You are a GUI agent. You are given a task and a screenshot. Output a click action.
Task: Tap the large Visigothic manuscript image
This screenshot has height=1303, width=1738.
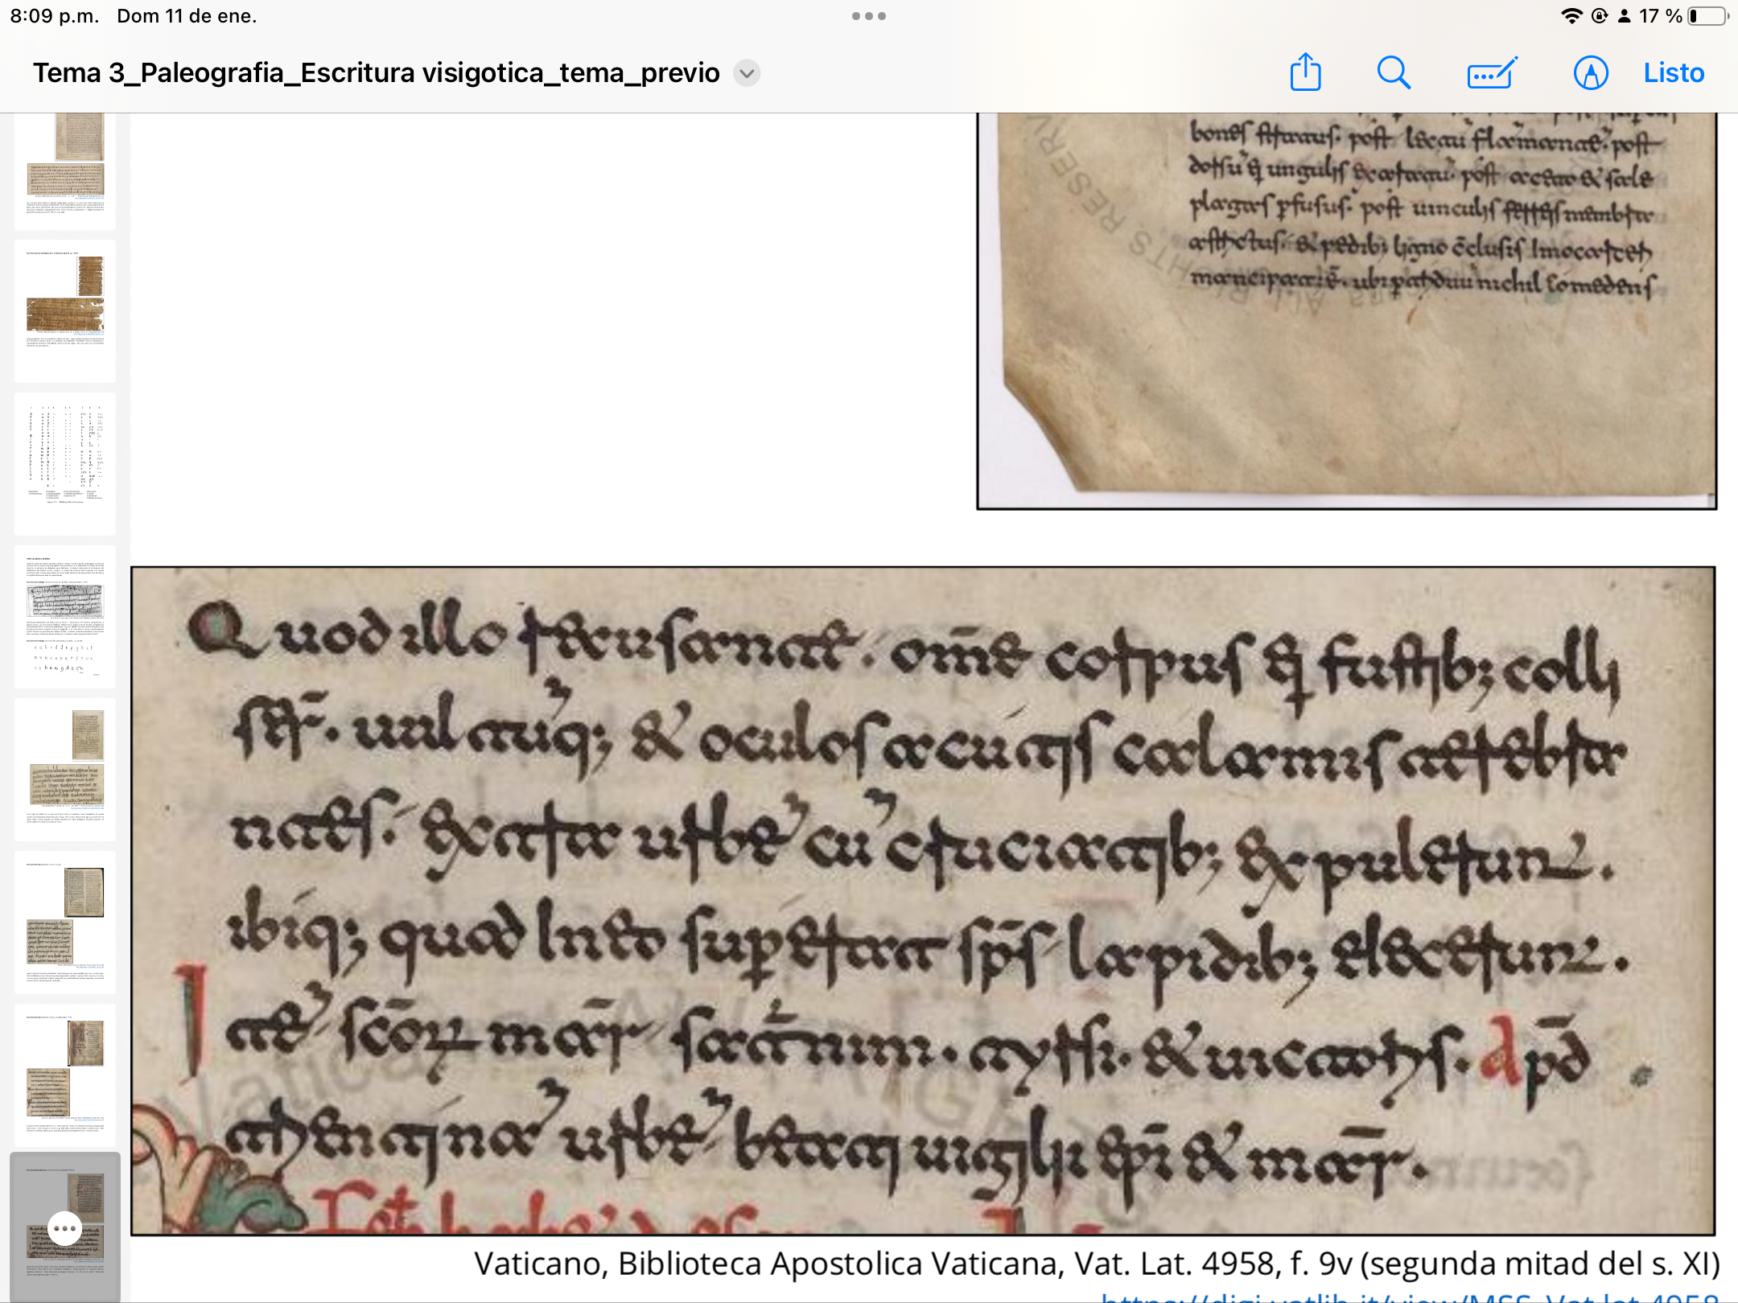(x=922, y=901)
